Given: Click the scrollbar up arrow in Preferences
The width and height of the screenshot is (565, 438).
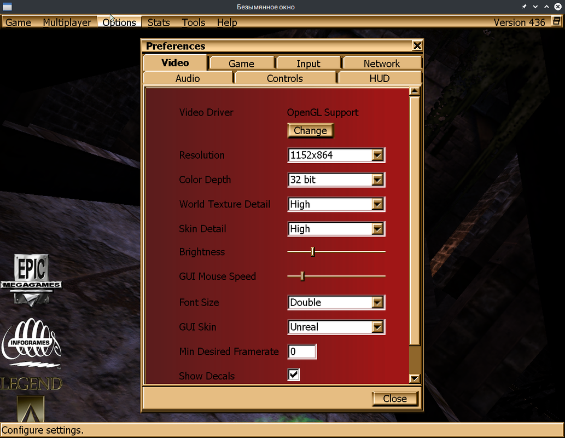Looking at the screenshot, I should [x=415, y=91].
